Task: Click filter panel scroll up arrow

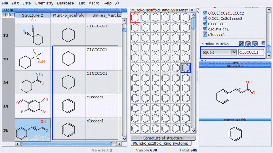Action: tap(269, 9)
